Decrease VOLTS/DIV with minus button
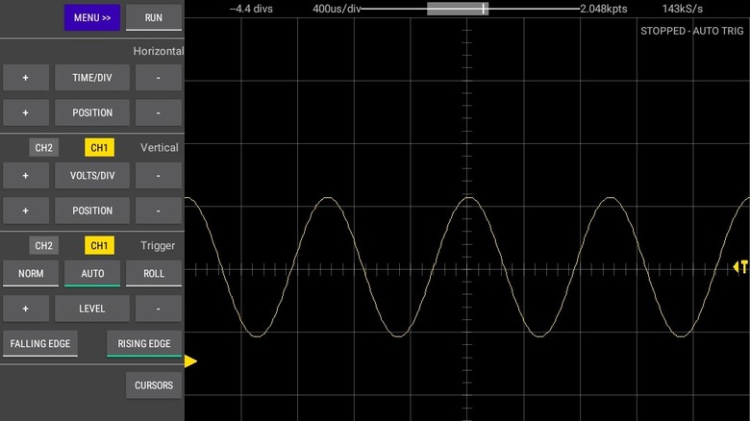 (158, 176)
